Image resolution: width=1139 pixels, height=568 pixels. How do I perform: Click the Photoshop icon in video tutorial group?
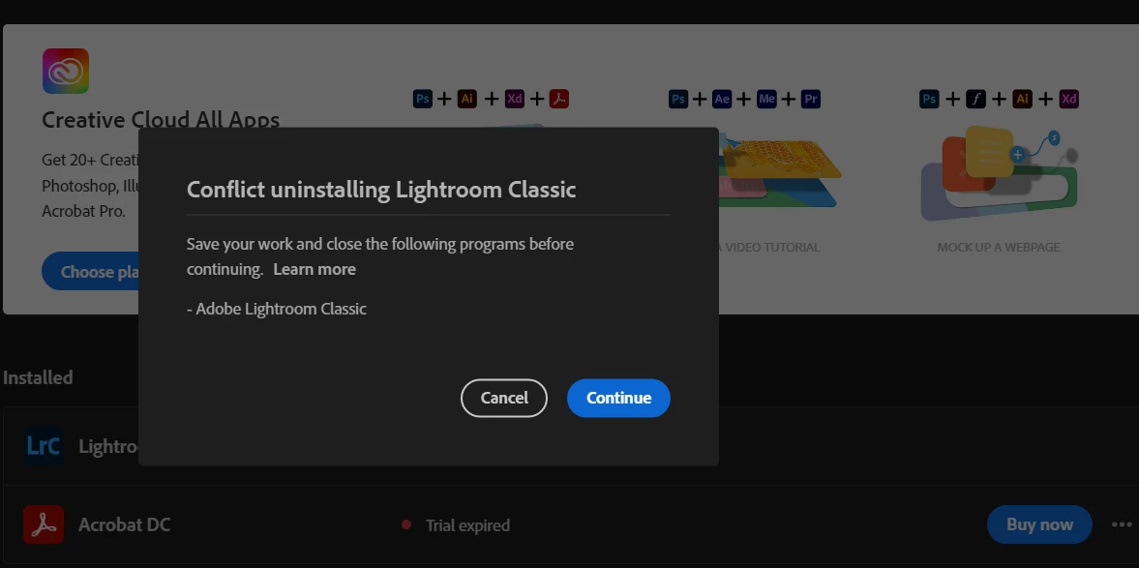tap(677, 99)
